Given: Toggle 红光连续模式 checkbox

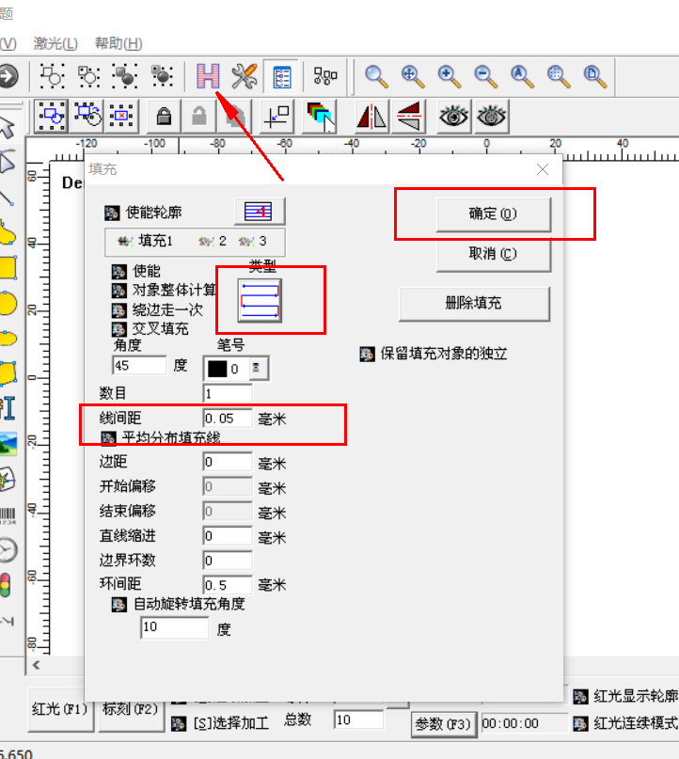Looking at the screenshot, I should pos(581,724).
